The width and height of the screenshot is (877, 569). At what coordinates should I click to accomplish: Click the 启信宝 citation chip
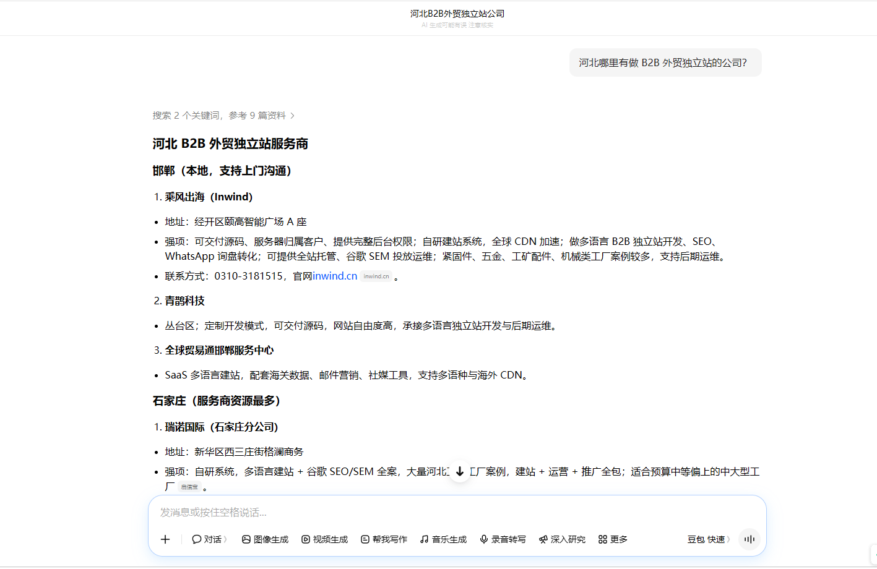point(189,487)
